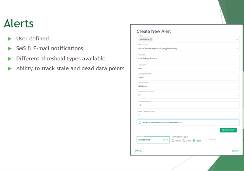Click 'Different threshold types available' bullet
This screenshot has height=171, width=244.
[x=61, y=59]
